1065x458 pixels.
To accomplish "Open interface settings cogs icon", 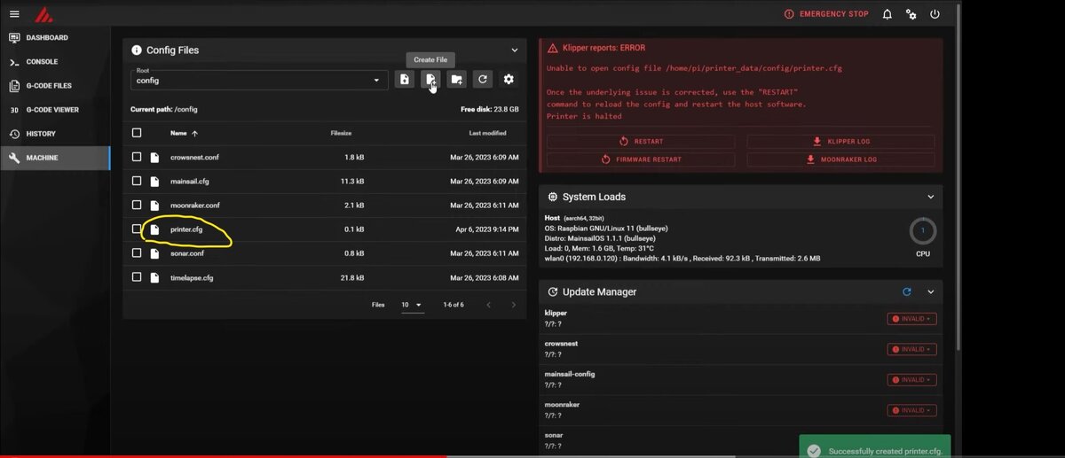I will [x=911, y=14].
